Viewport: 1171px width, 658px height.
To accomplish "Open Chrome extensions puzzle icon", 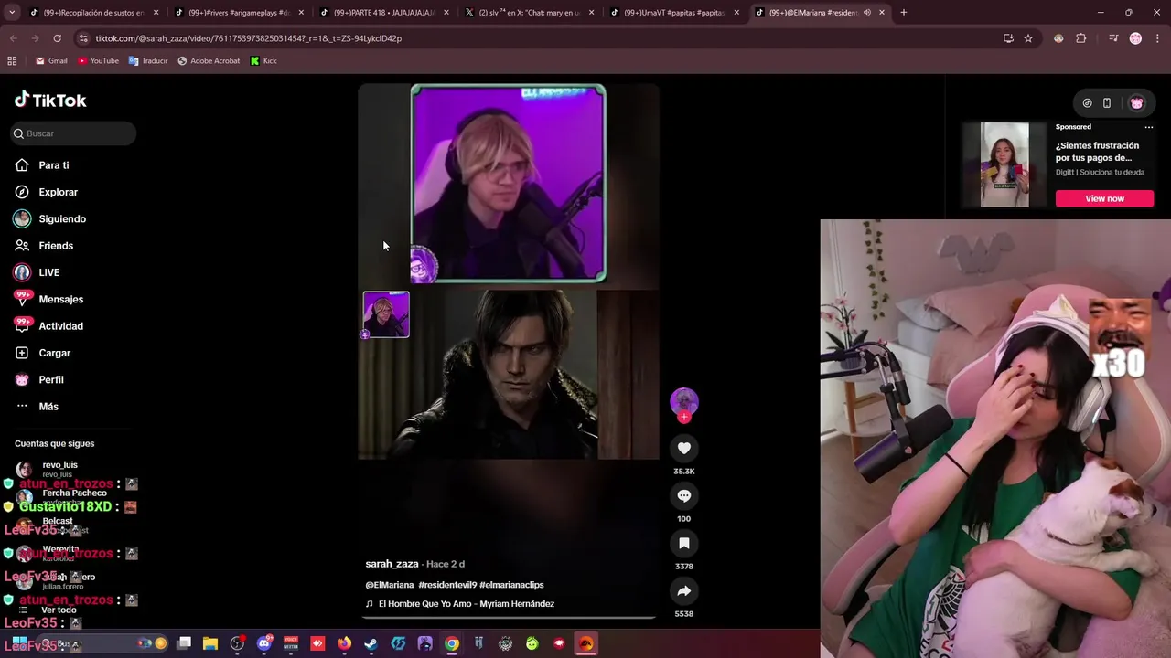I will coord(1081,38).
